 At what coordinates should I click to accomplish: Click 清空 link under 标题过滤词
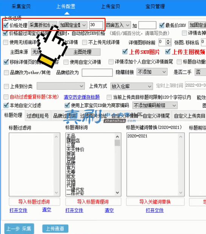[46, 210]
